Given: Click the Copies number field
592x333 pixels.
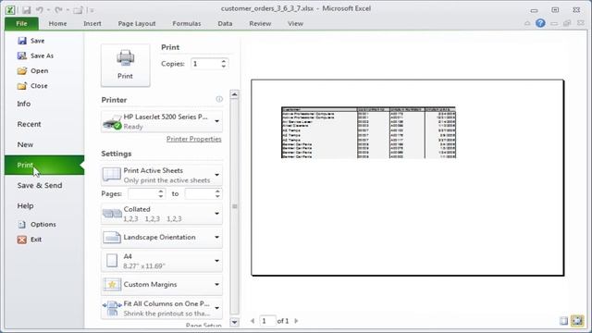Looking at the screenshot, I should coord(205,64).
